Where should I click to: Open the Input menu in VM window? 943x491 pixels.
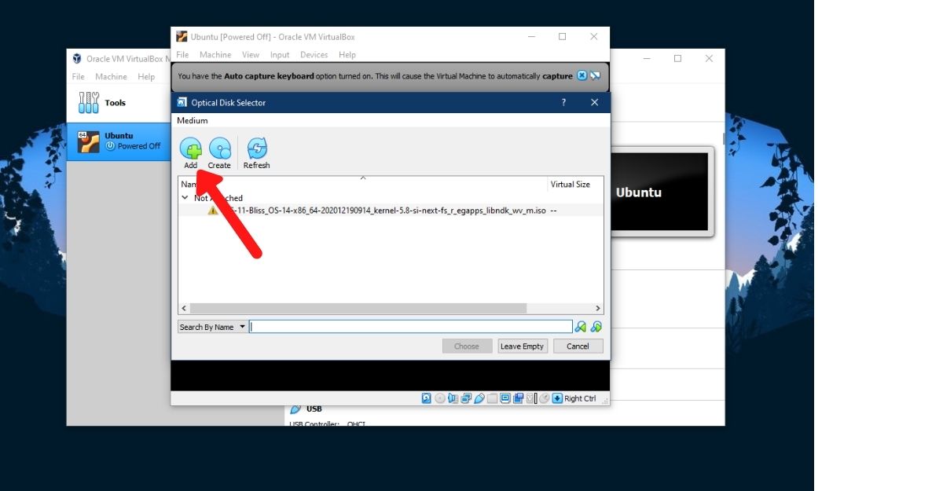[280, 55]
